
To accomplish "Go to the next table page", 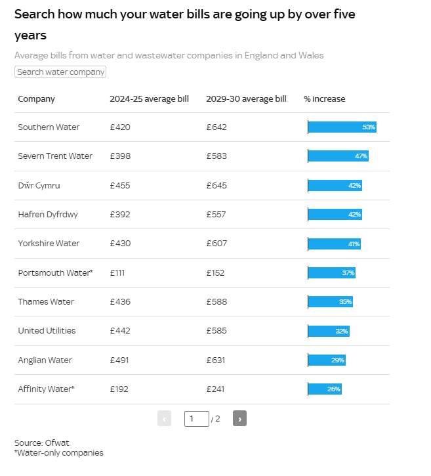I will click(x=239, y=418).
